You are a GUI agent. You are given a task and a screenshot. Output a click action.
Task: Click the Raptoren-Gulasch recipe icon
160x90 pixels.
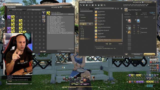click(x=96, y=31)
